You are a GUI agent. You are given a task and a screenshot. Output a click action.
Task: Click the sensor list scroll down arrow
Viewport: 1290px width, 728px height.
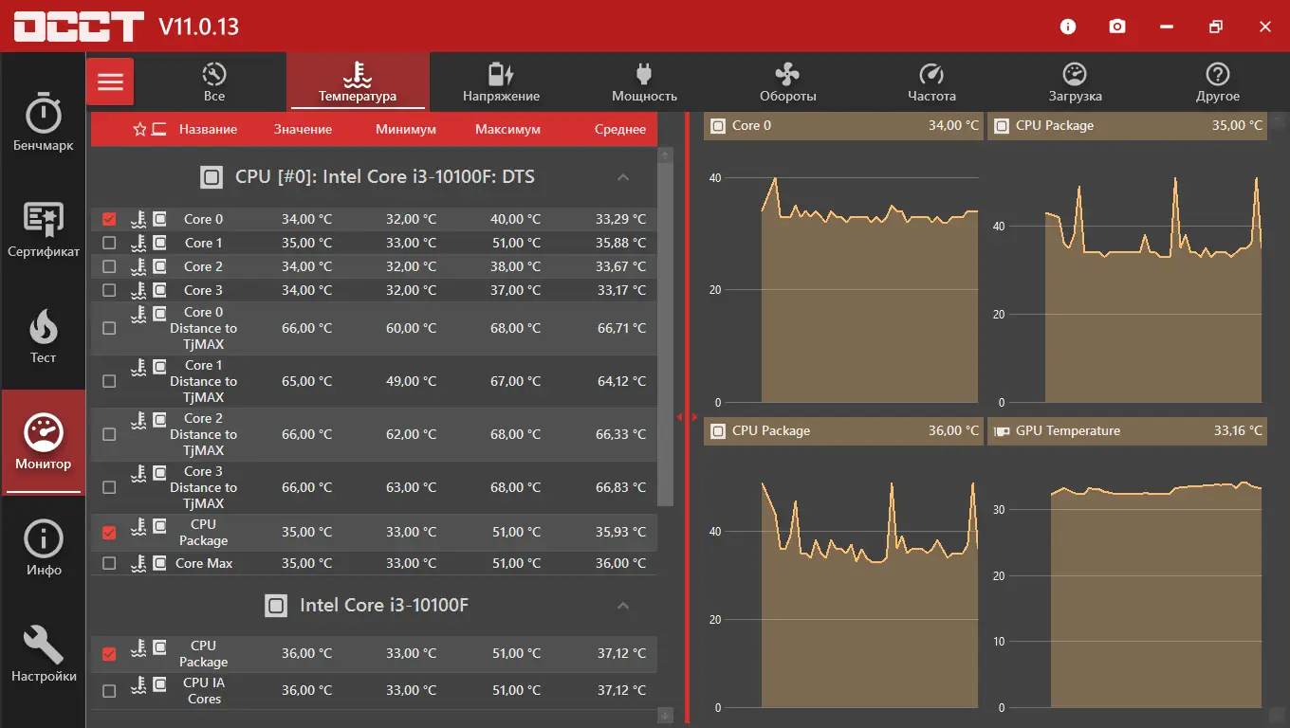point(665,715)
